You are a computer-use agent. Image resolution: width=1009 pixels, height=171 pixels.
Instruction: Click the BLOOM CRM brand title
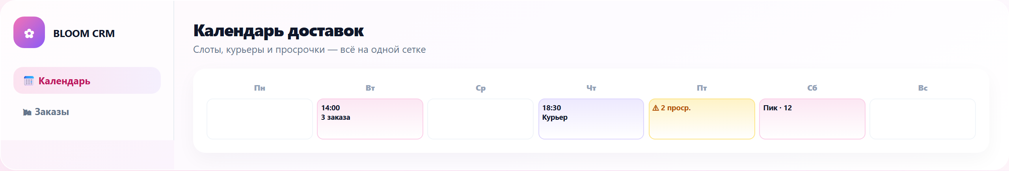click(x=84, y=33)
